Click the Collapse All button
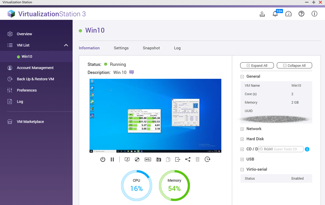Image resolution: width=325 pixels, height=205 pixels. coord(294,66)
